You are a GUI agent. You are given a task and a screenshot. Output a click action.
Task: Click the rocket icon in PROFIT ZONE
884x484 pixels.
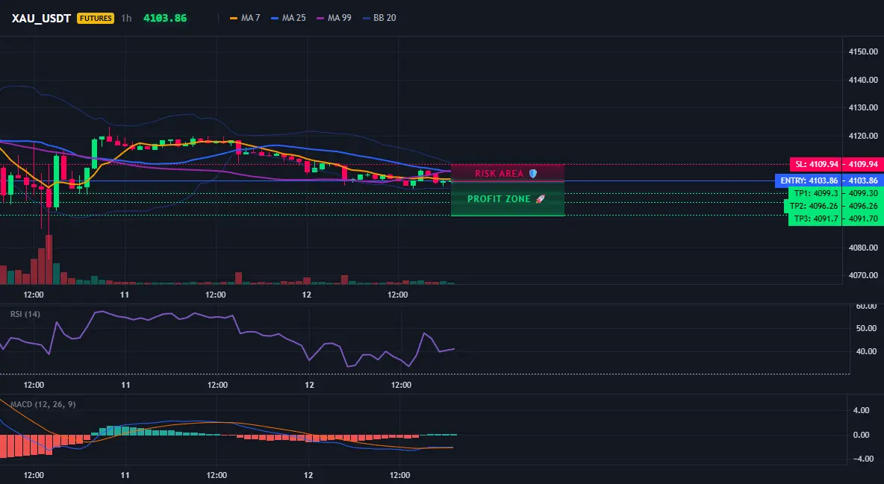click(540, 199)
